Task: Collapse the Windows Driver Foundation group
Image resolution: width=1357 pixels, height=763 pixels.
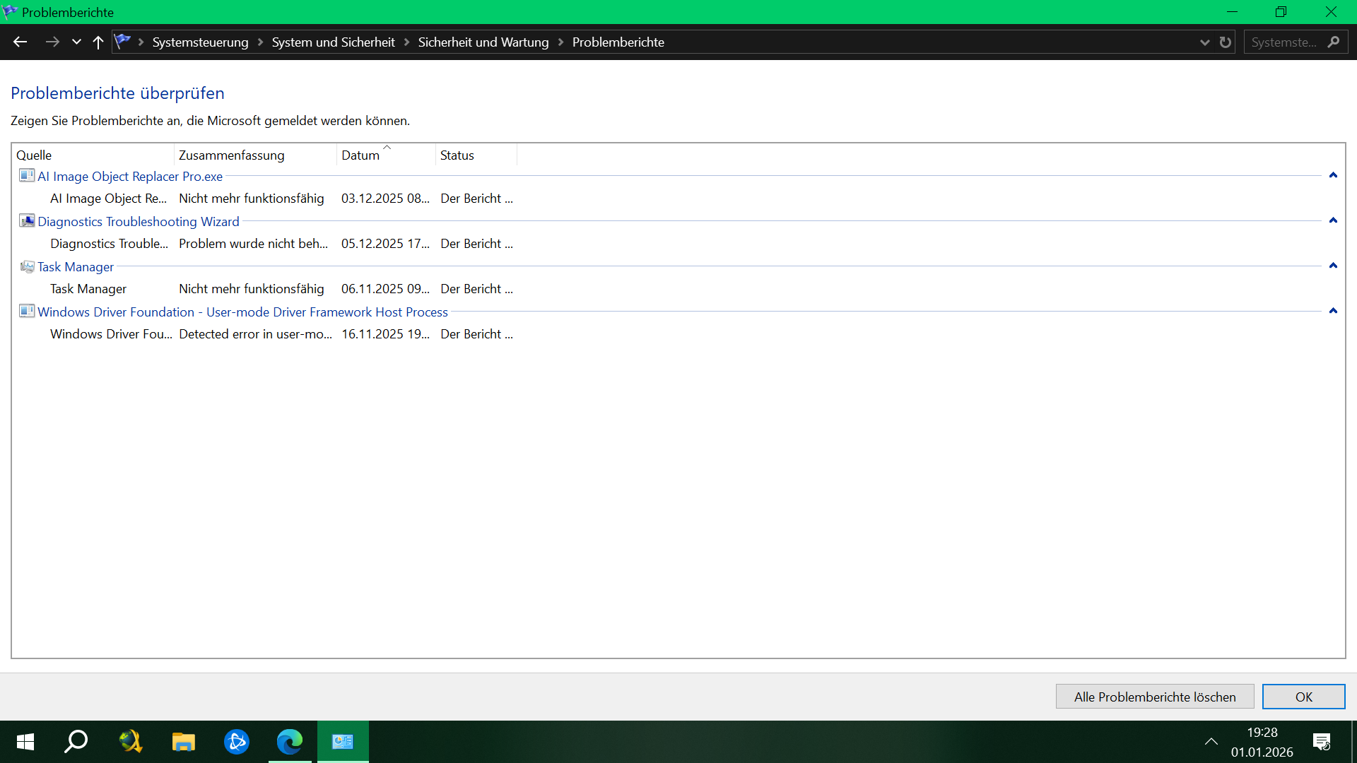Action: click(1333, 311)
